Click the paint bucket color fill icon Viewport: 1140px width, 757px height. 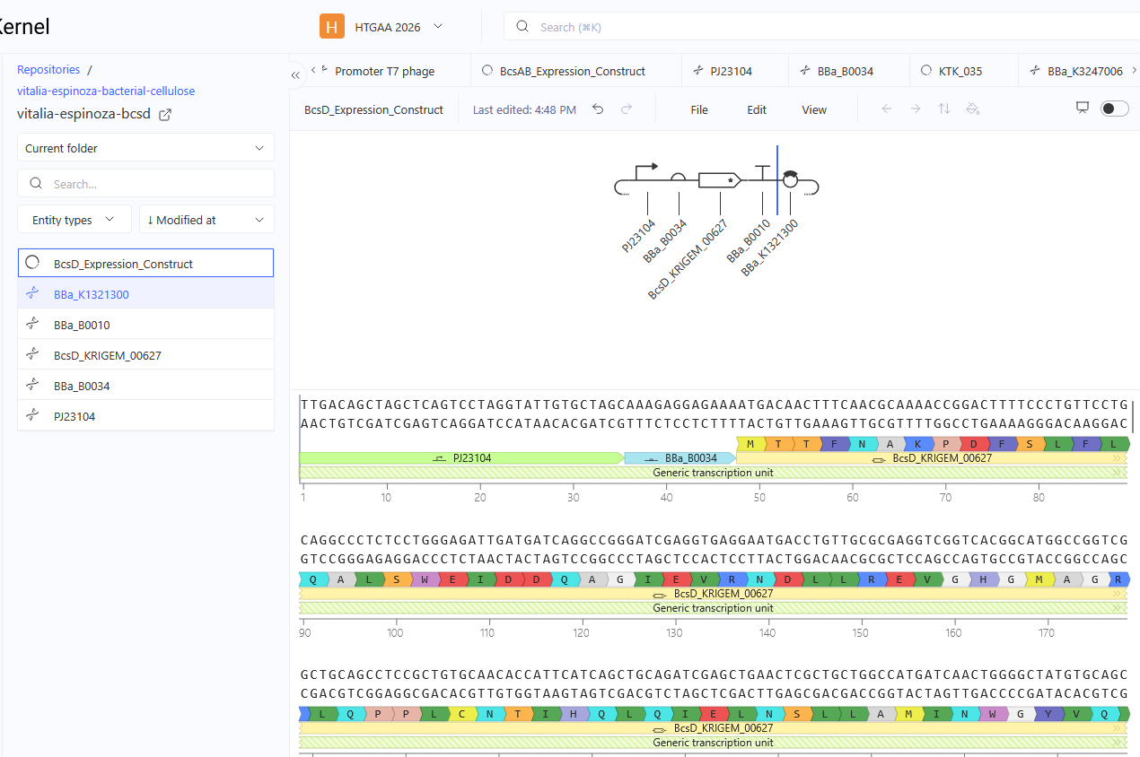click(972, 109)
